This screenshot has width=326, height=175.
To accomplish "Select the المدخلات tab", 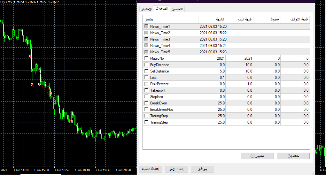I will pos(161,9).
